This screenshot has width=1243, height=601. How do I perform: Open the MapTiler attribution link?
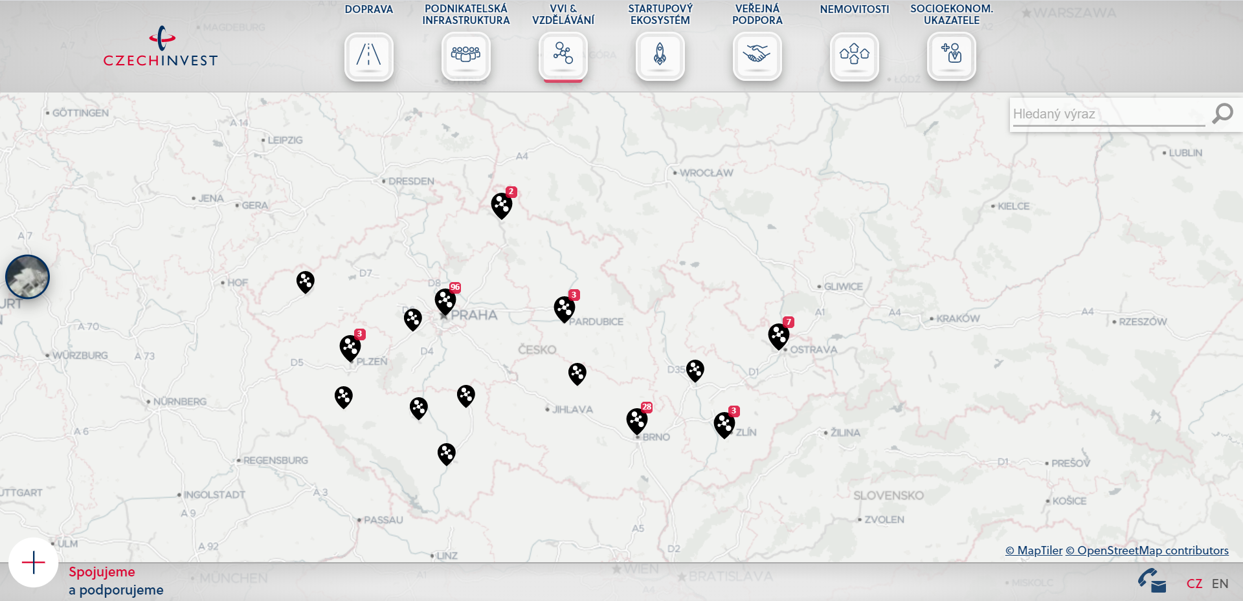tap(1033, 551)
